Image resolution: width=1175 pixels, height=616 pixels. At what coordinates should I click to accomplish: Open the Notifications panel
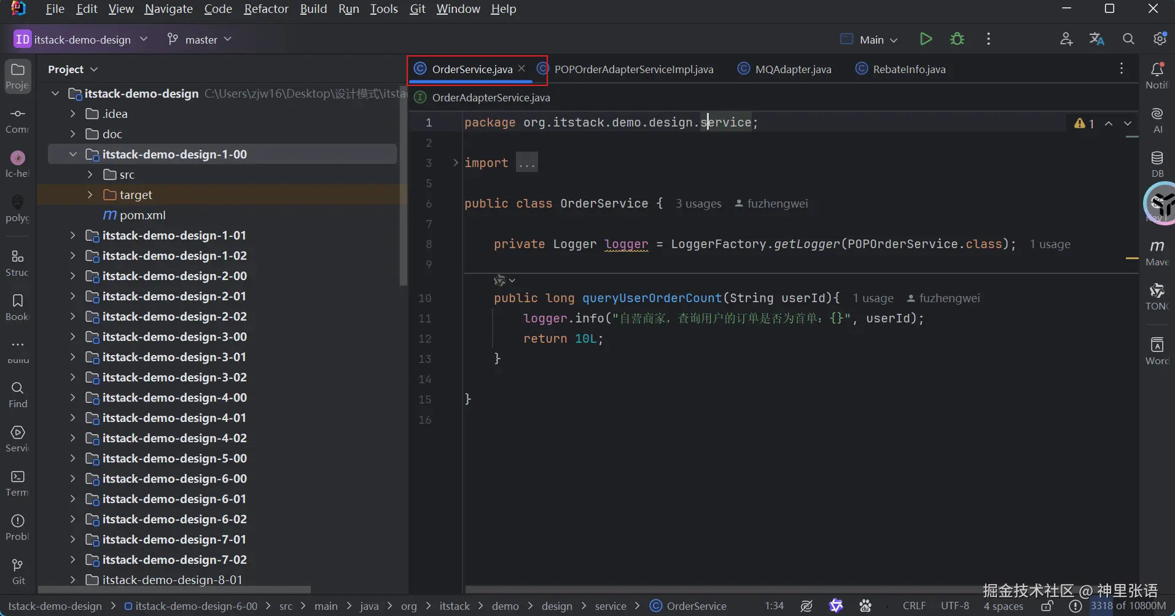pos(1157,75)
